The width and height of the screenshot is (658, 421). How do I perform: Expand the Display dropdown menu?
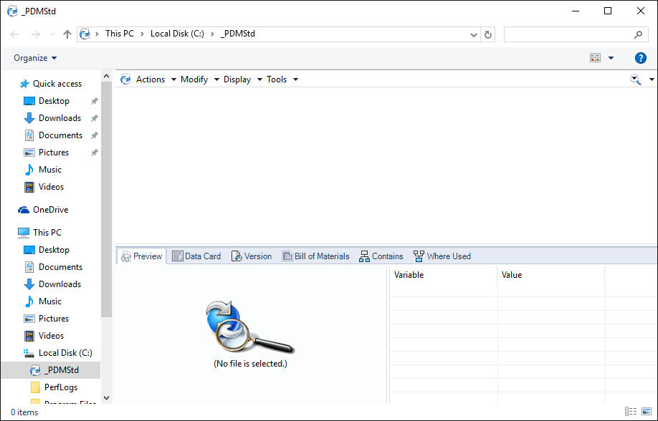(242, 79)
